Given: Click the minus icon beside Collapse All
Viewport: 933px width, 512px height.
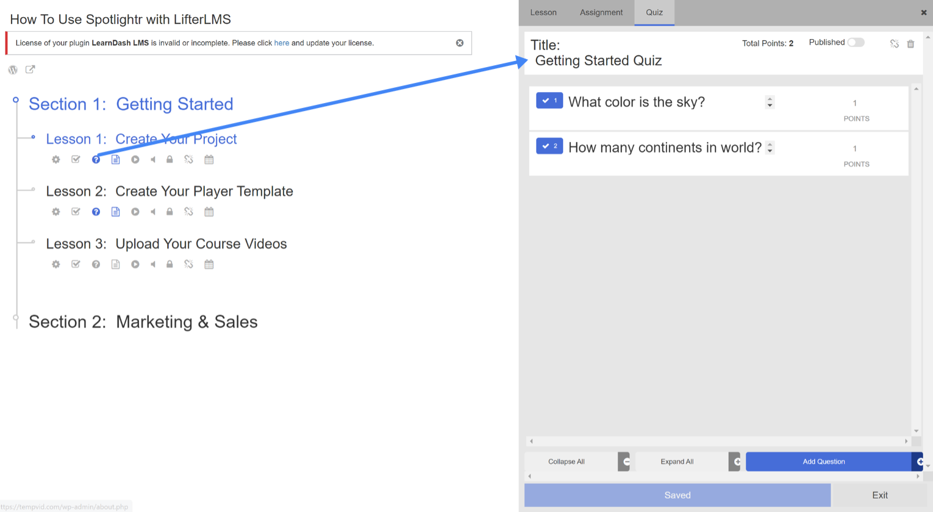Looking at the screenshot, I should [624, 462].
